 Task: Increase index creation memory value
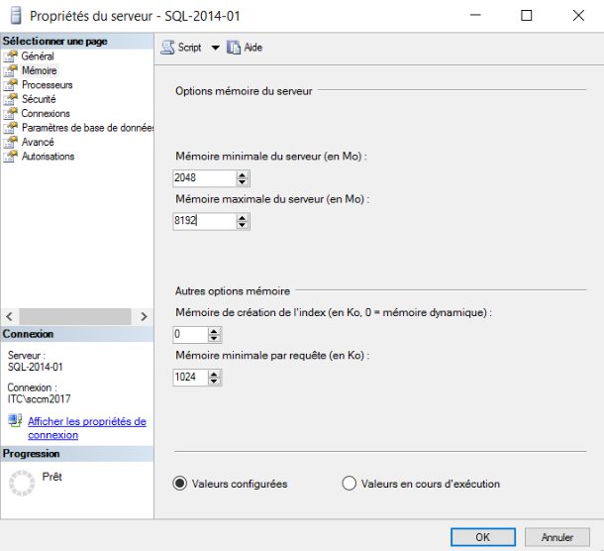pos(214,331)
